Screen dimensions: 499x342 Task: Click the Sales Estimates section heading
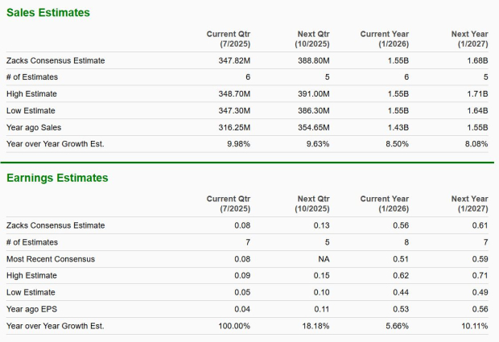(x=48, y=13)
